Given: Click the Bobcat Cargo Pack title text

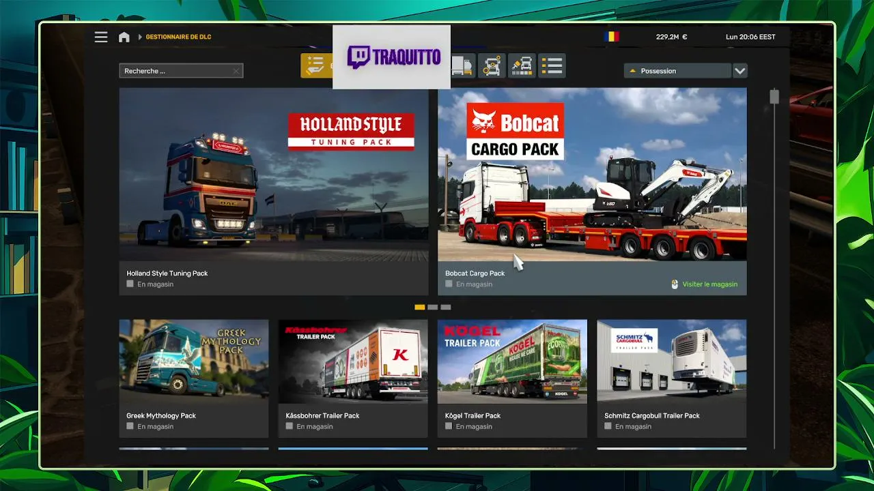Looking at the screenshot, I should tap(475, 273).
